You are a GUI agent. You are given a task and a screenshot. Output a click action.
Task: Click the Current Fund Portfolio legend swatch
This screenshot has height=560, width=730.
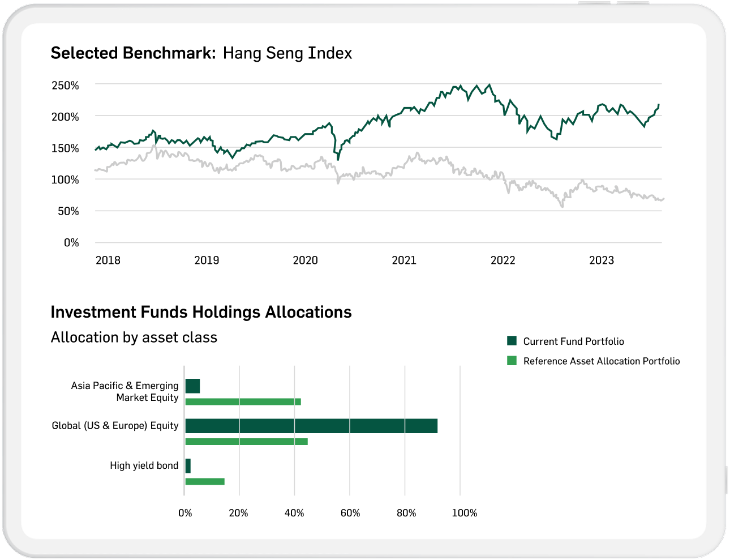click(512, 341)
